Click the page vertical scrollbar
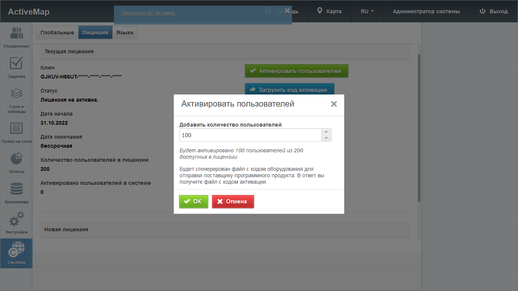 (419, 128)
